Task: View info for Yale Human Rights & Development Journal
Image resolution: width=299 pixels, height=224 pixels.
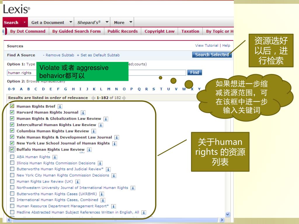Action: (117, 138)
